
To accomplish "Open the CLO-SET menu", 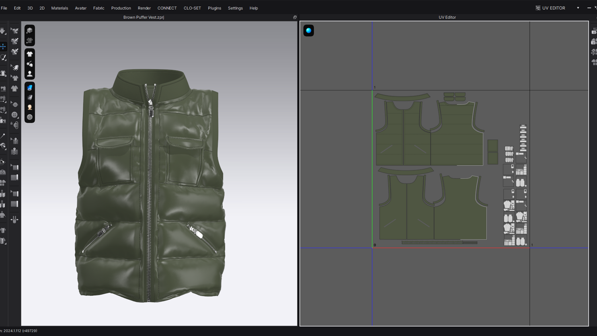I will (192, 8).
